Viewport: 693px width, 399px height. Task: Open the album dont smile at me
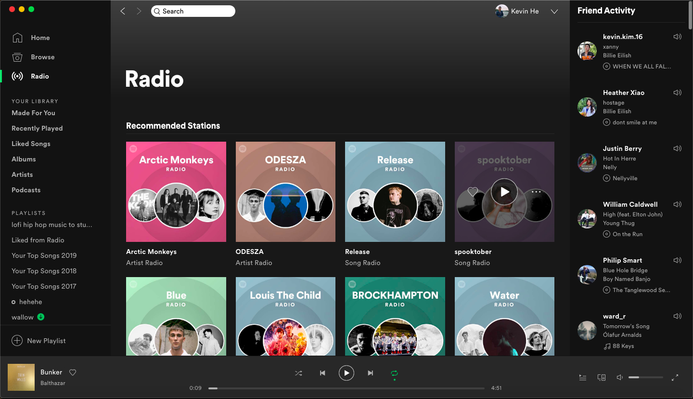point(635,122)
